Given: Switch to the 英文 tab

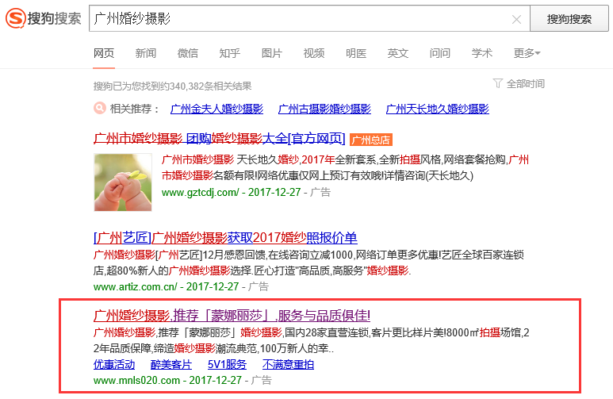Looking at the screenshot, I should point(397,53).
